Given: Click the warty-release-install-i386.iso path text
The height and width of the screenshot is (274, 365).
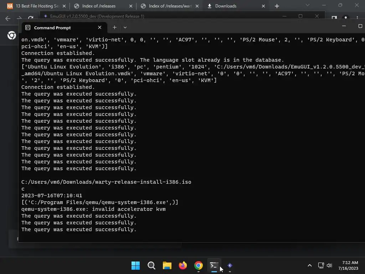Looking at the screenshot, I should [106, 182].
